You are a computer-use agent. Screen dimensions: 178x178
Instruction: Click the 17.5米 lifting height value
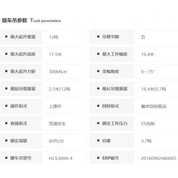click(x=55, y=54)
